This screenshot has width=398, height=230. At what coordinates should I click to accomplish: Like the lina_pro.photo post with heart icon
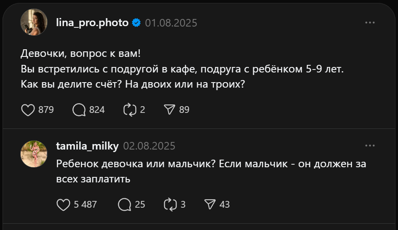pos(27,110)
